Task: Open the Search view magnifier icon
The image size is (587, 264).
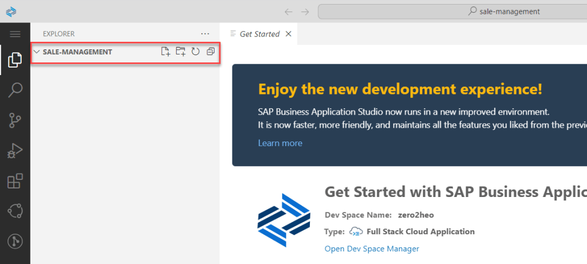Action: [15, 90]
